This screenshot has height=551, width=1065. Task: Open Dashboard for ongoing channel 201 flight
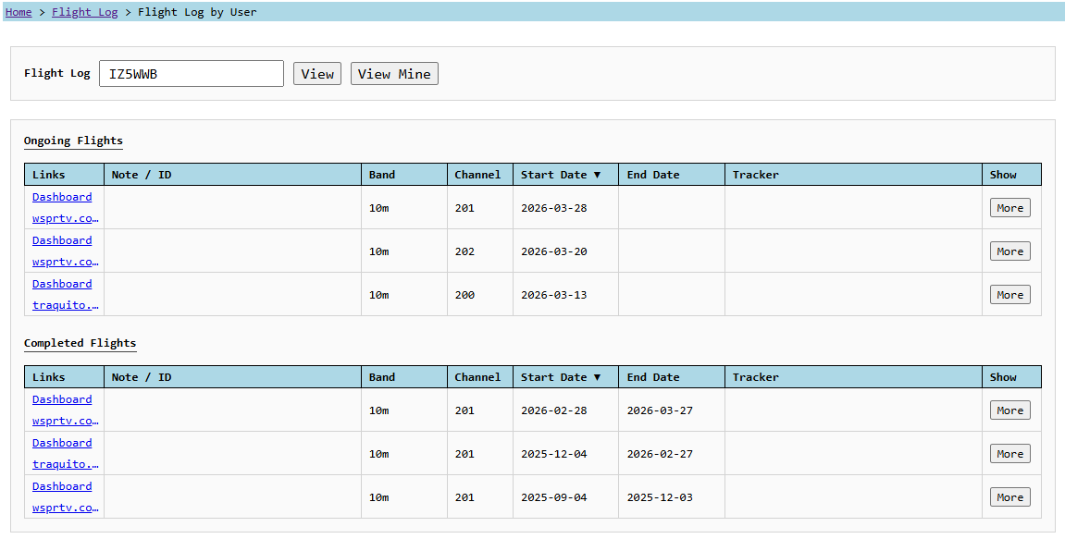(62, 197)
